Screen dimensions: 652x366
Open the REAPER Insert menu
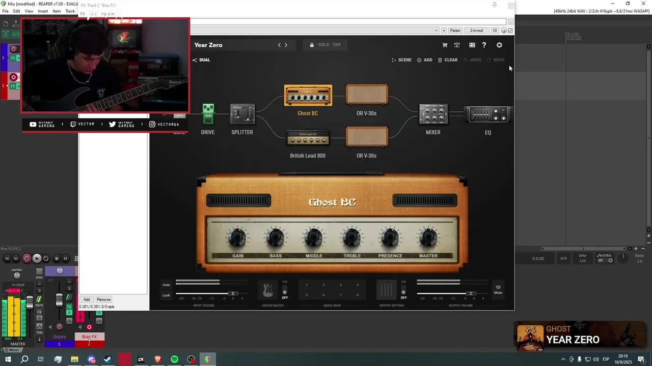click(43, 11)
